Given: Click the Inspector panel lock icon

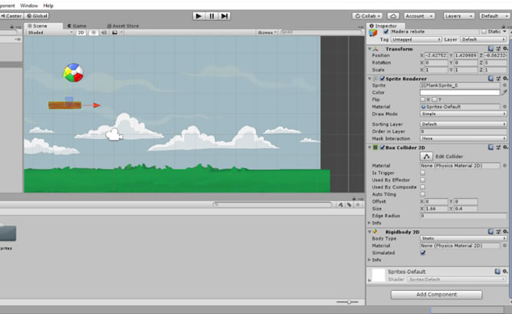Looking at the screenshot, I should point(503,26).
